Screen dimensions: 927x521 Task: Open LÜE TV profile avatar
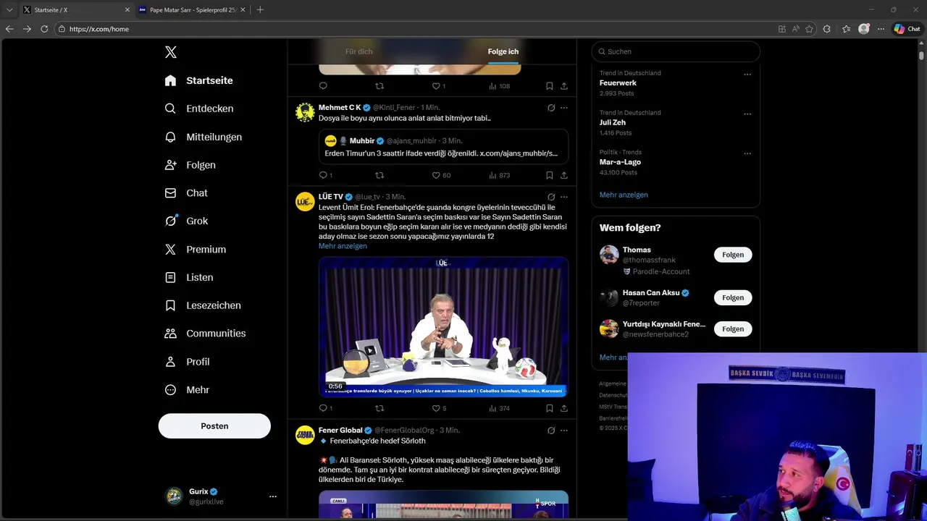[305, 202]
